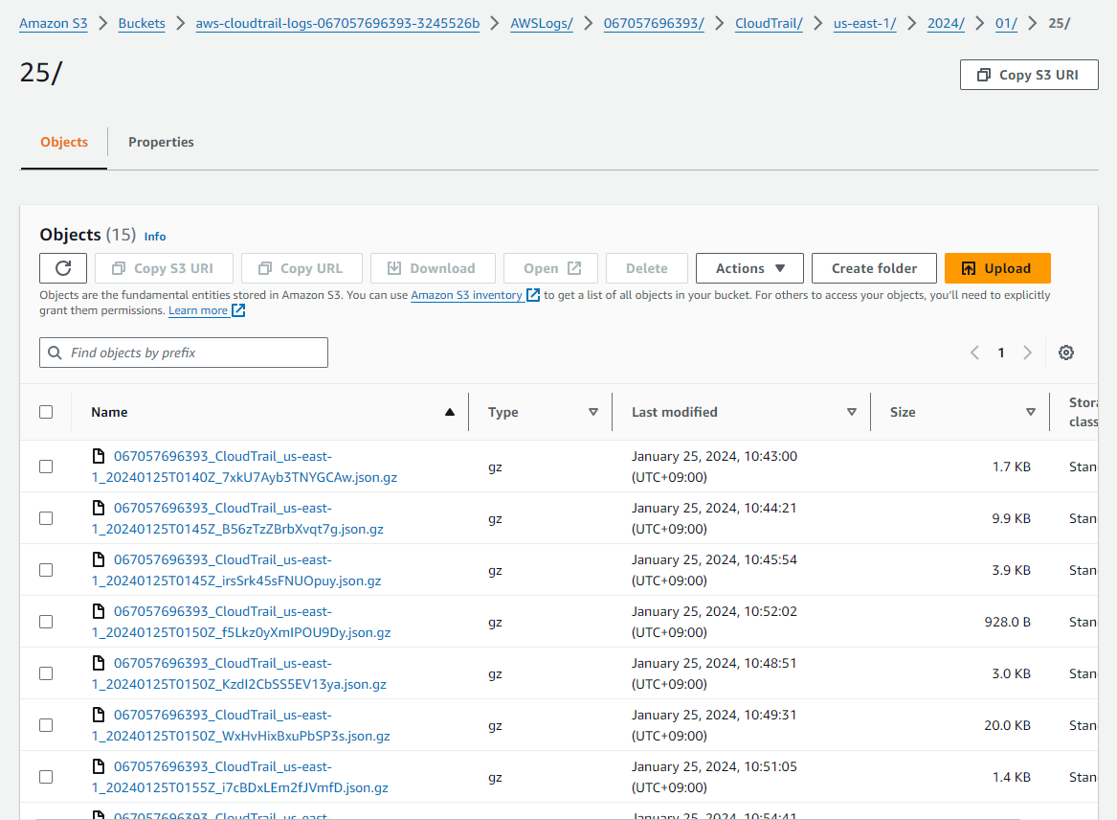Sort by the Last modified column arrow
The image size is (1117, 820).
[x=851, y=412]
